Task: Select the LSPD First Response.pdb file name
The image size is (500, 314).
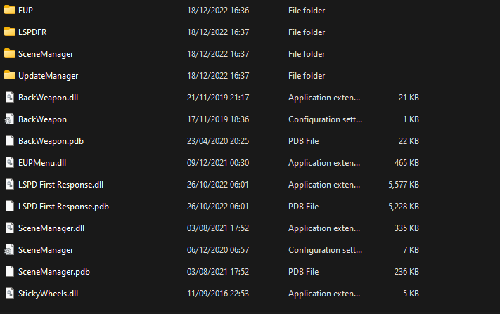Action: point(63,207)
